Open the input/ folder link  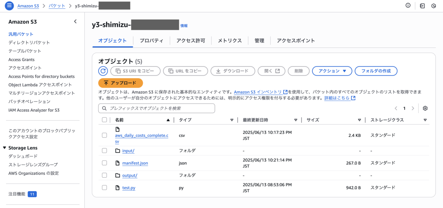point(128,151)
